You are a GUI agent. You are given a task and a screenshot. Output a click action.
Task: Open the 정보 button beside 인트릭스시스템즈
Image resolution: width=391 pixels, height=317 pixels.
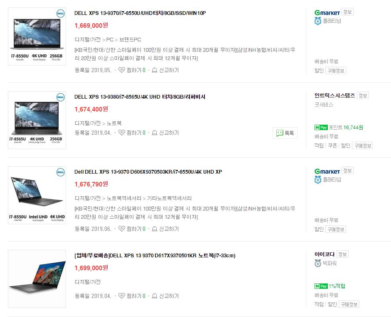pos(363,95)
